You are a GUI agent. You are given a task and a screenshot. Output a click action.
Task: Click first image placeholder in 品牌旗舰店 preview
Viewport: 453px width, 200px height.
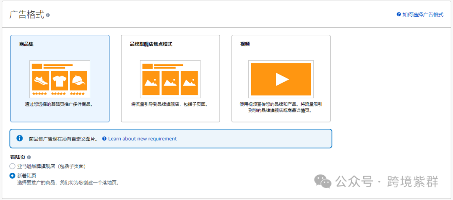point(151,83)
